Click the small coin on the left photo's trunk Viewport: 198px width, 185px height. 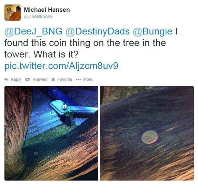pos(36,153)
